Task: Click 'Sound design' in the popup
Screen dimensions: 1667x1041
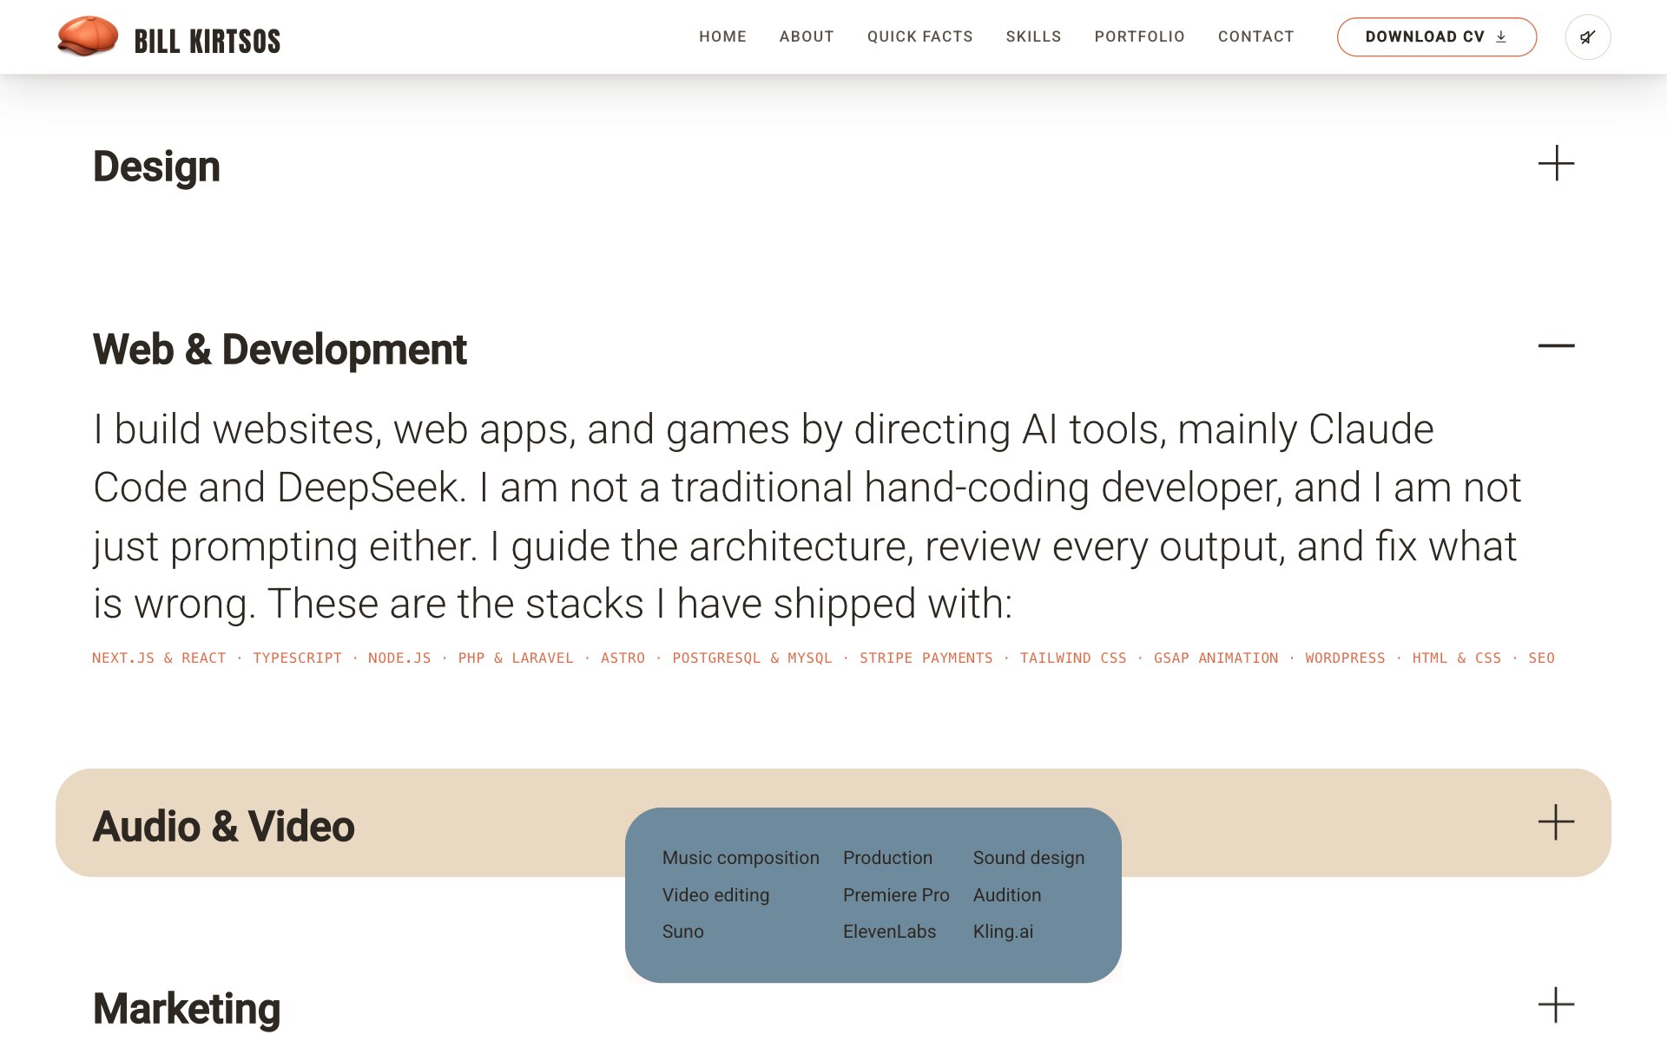Action: pos(1028,858)
